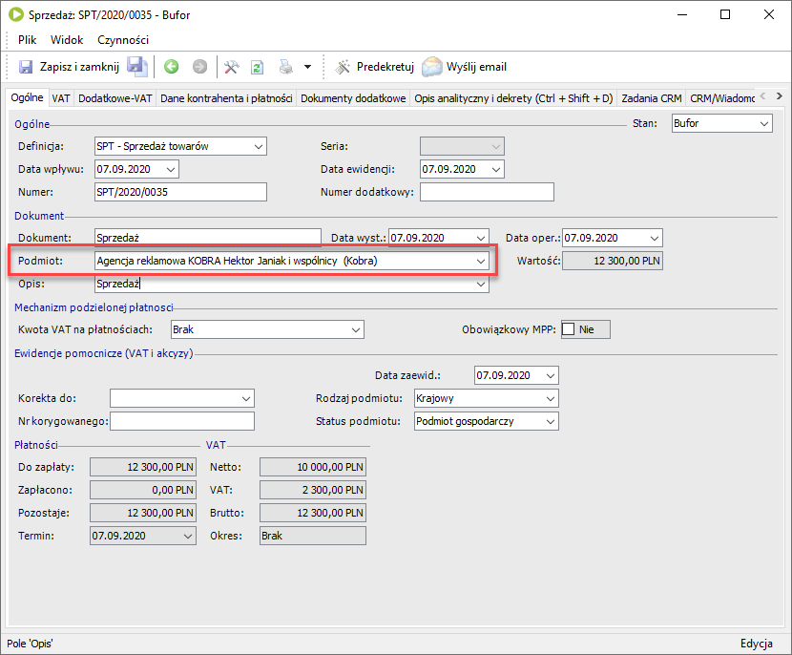
Task: Open the Data wyst. date dropdown
Action: (480, 238)
